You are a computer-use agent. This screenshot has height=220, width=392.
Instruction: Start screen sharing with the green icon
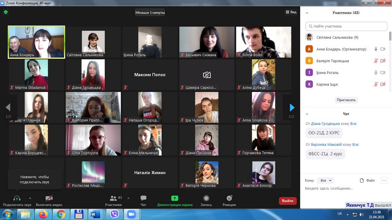pyautogui.click(x=175, y=198)
